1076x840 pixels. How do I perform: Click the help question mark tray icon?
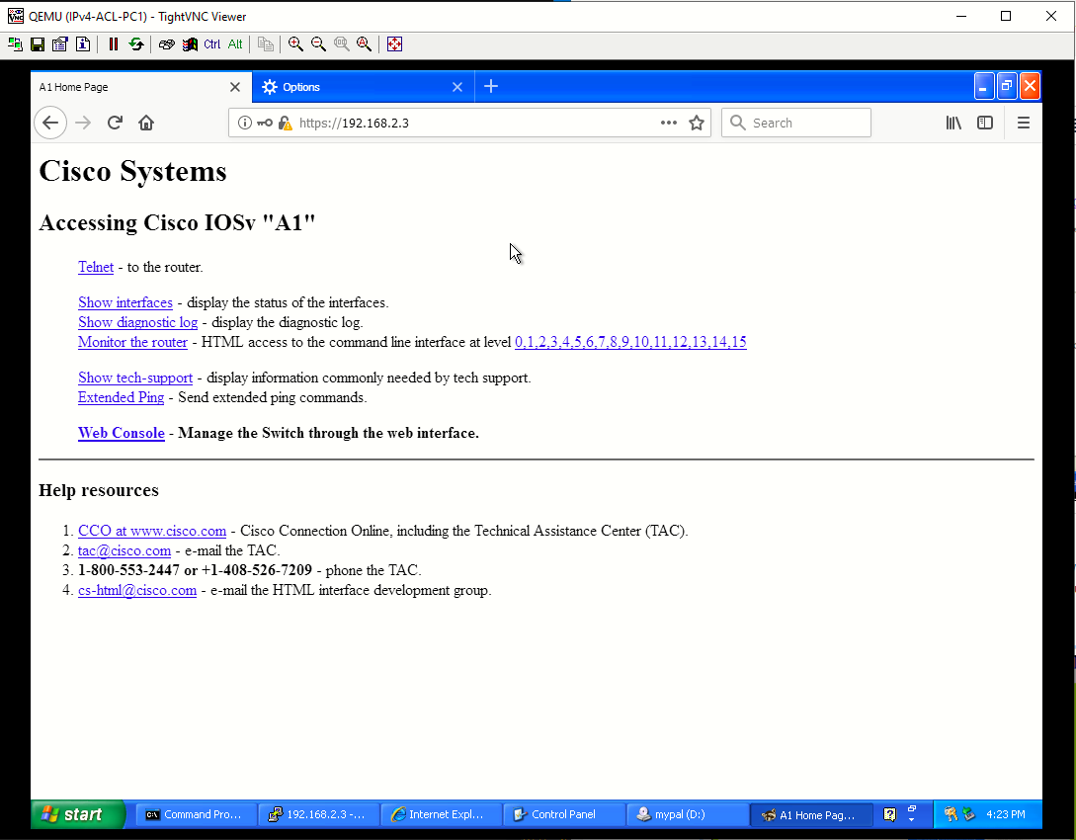click(889, 814)
